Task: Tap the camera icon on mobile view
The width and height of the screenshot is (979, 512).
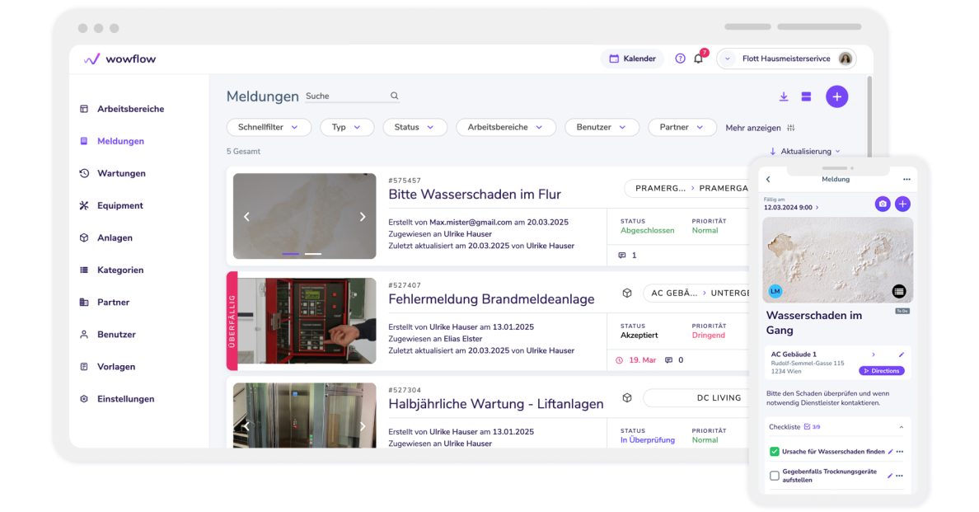Action: pos(882,204)
